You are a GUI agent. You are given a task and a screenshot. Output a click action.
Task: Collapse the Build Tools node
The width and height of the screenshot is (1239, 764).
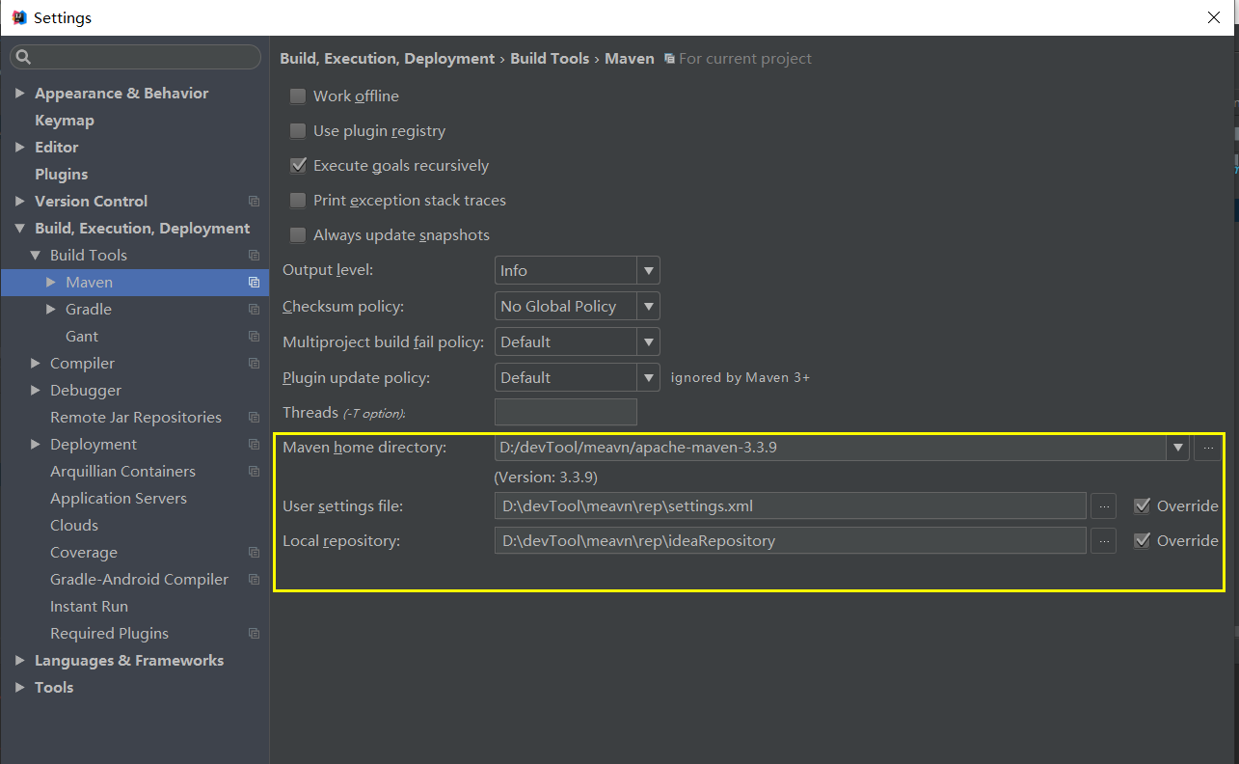(36, 256)
